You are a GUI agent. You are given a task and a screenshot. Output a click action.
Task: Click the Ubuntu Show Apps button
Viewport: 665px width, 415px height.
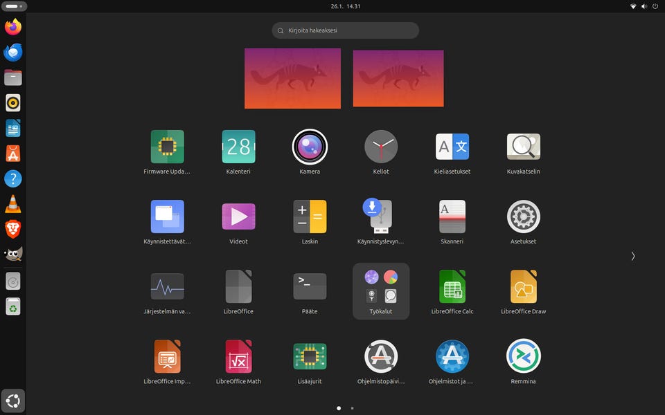[13, 400]
